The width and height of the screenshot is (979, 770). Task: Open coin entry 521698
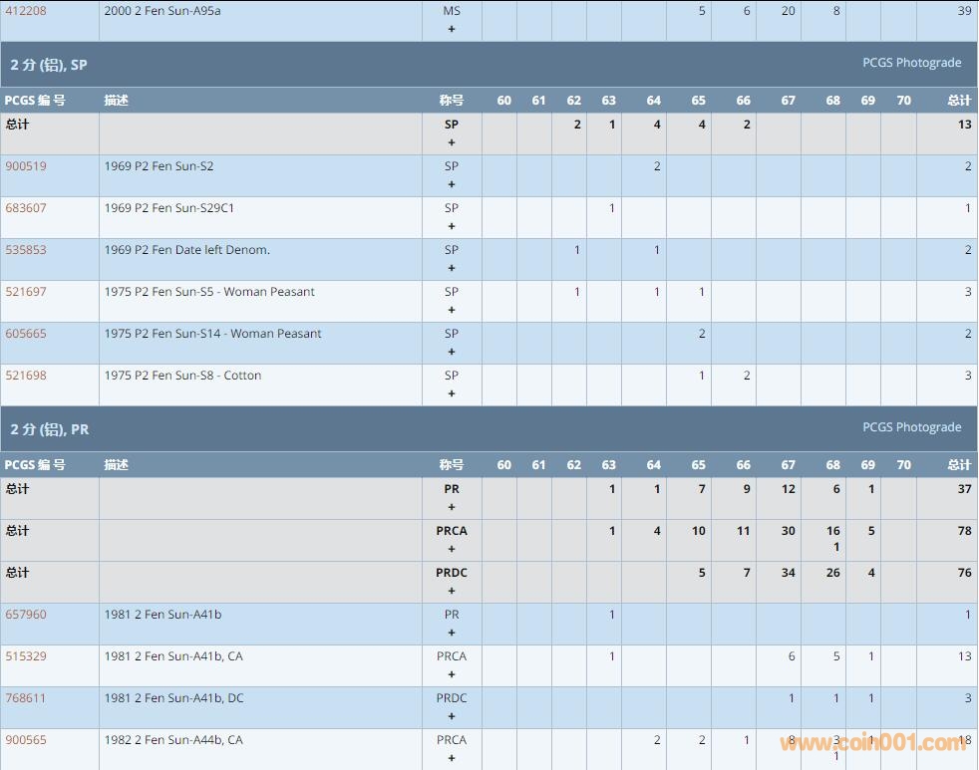point(26,376)
